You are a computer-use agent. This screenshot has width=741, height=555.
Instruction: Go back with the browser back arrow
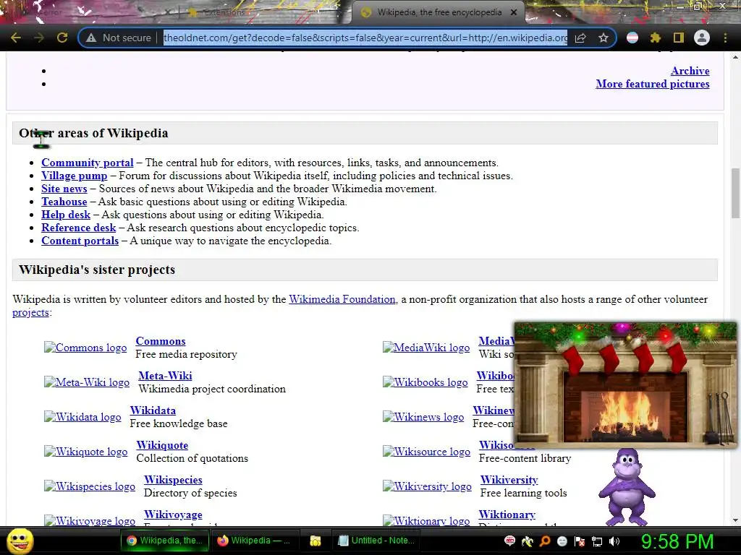16,38
